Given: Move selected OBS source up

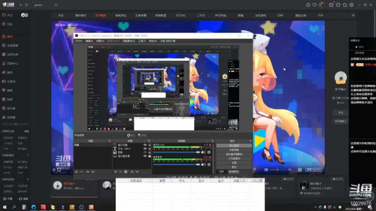Looking at the screenshot, I should [132, 172].
